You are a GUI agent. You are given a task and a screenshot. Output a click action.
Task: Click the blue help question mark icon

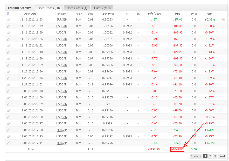point(8,14)
